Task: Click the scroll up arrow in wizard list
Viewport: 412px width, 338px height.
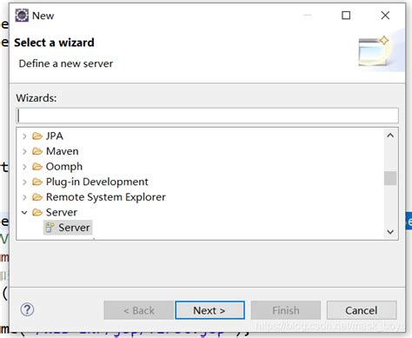Action: coord(390,136)
